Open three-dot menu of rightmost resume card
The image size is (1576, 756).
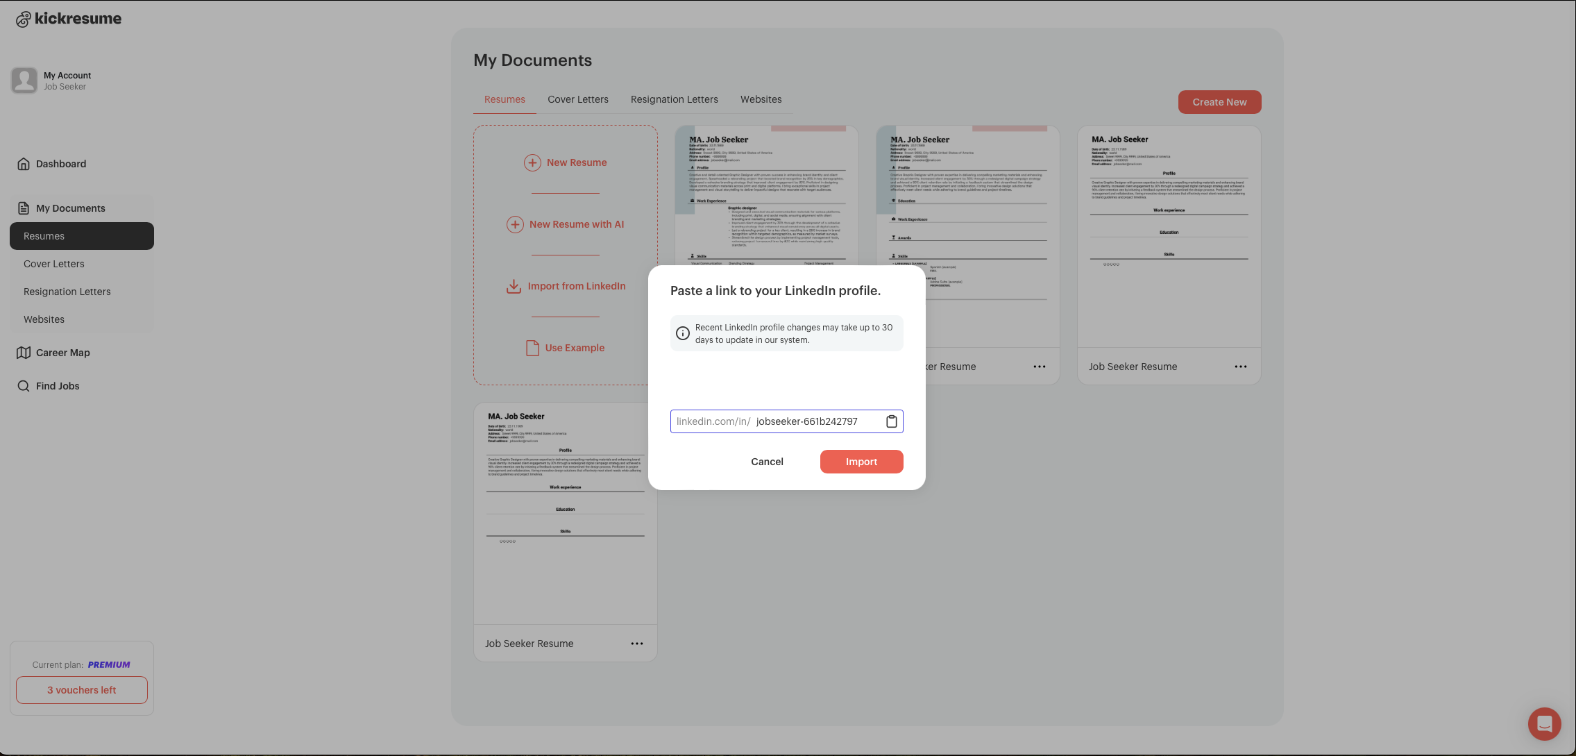(1240, 367)
